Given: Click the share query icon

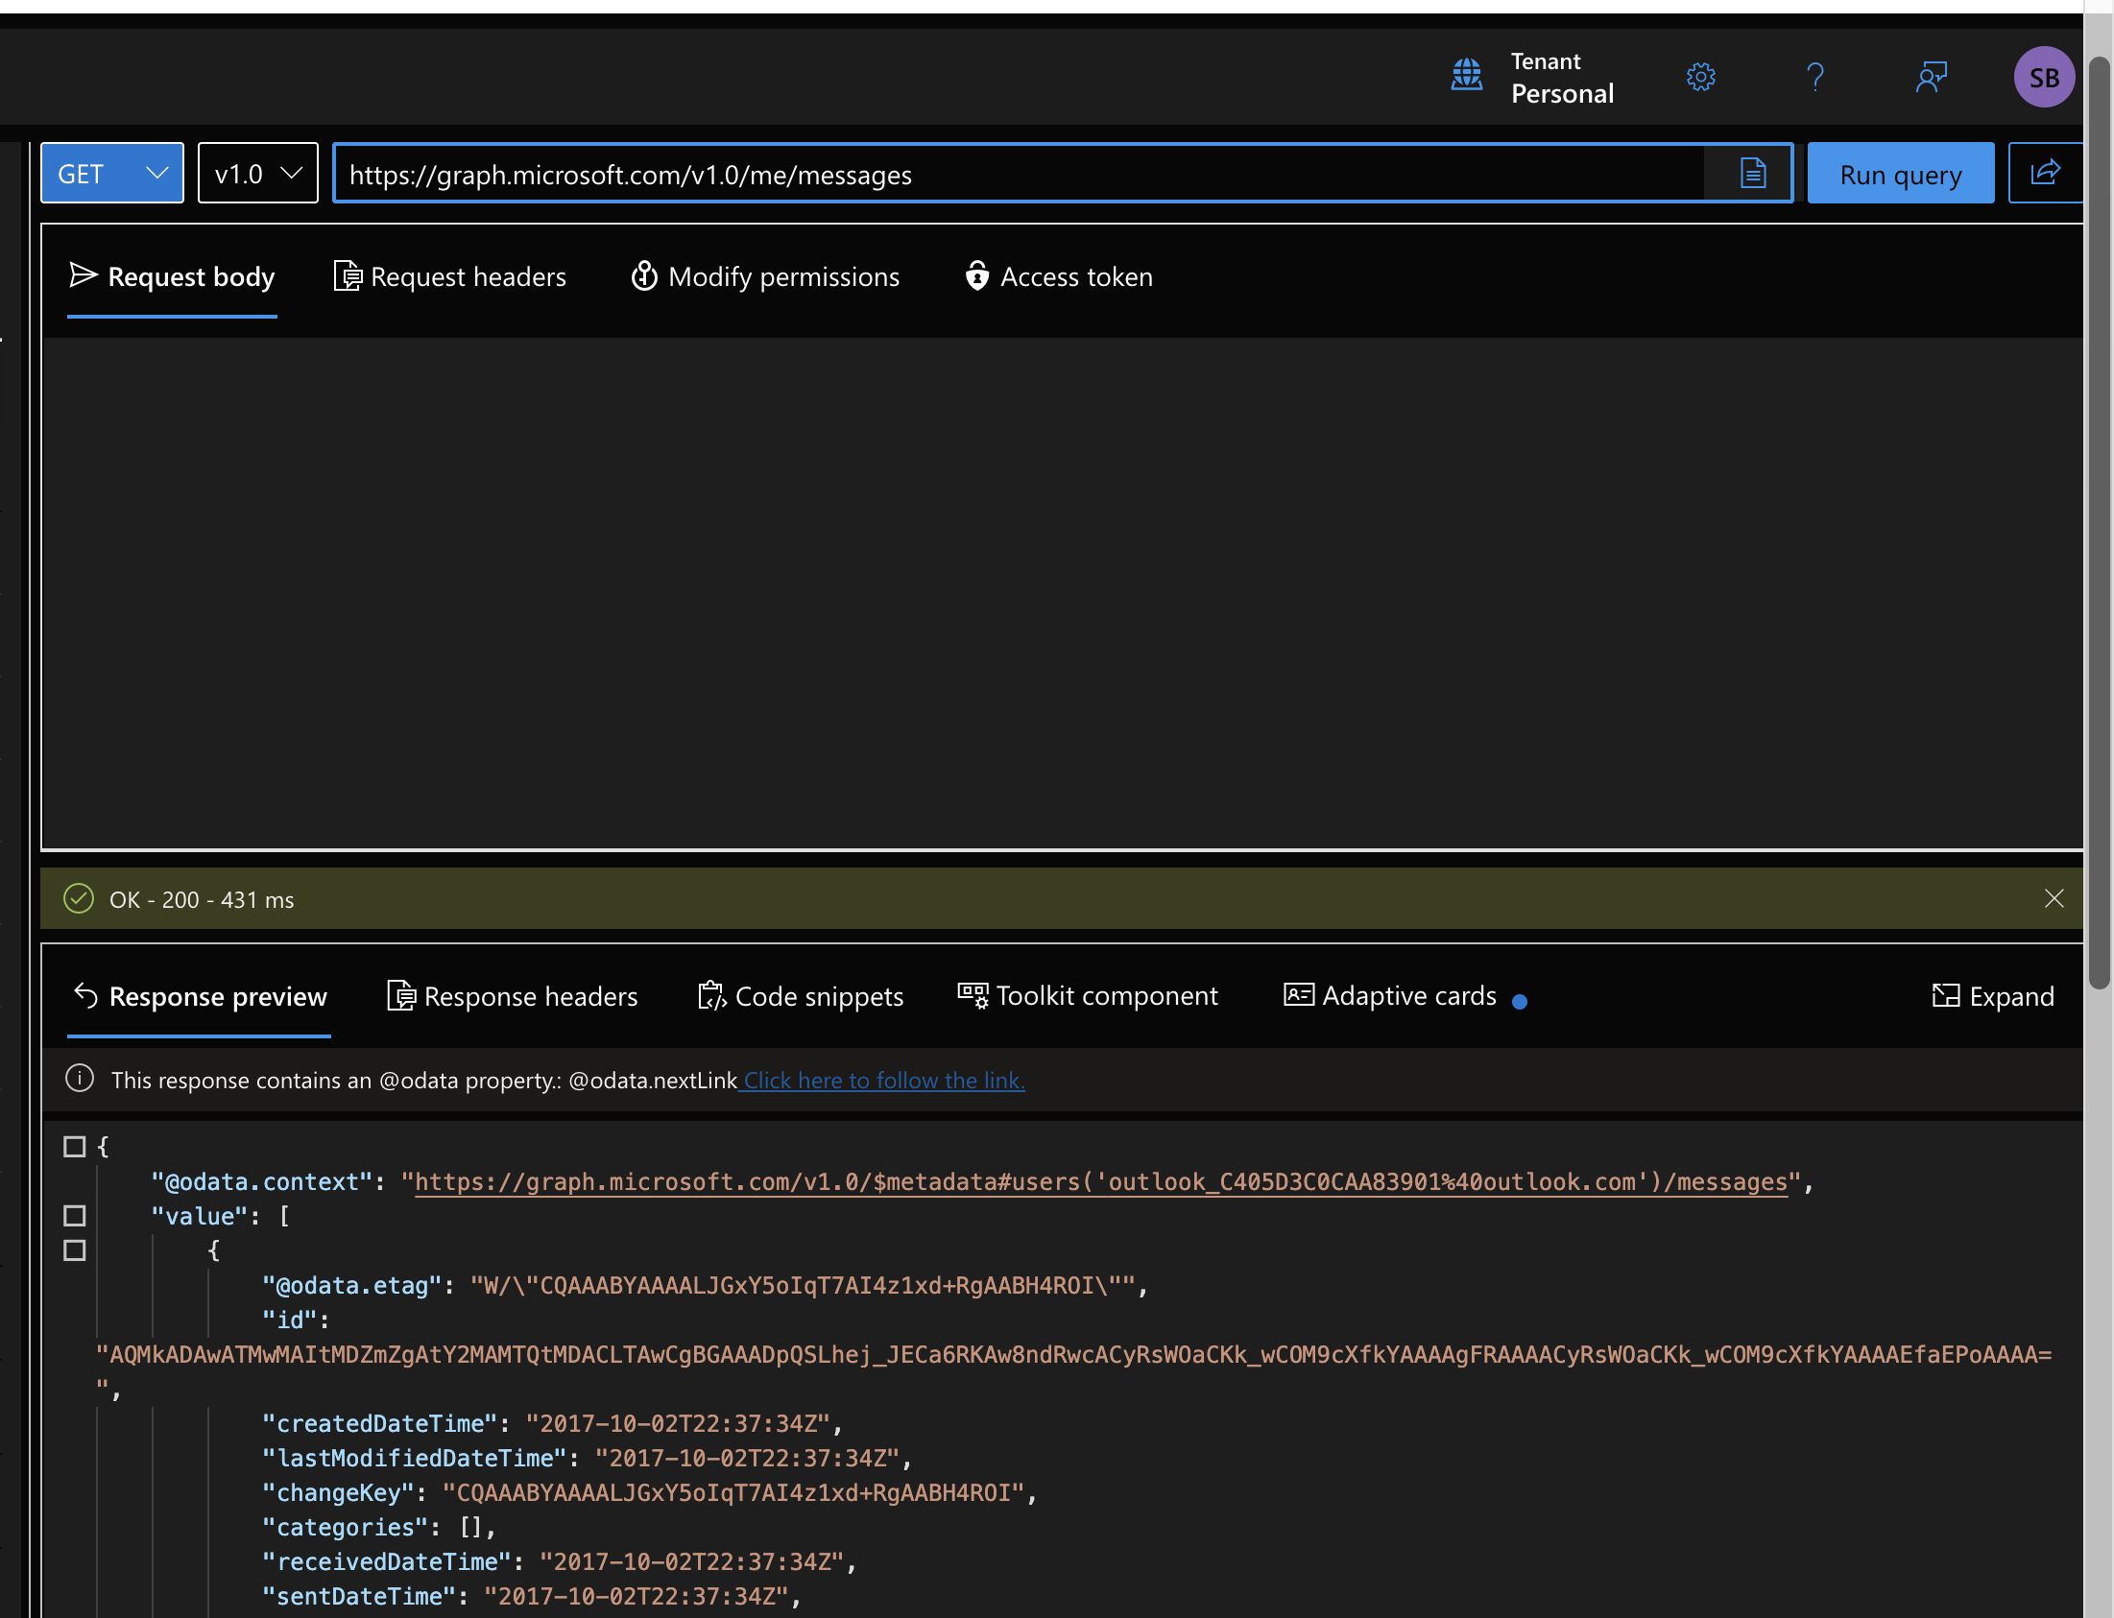Looking at the screenshot, I should click(2045, 174).
